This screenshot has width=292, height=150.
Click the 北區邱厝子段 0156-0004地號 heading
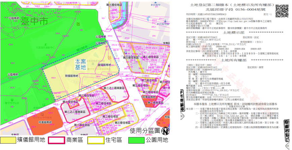click(229, 10)
